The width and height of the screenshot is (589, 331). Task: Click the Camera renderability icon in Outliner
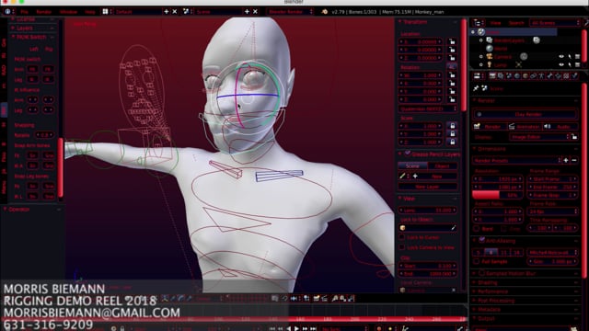[578, 57]
